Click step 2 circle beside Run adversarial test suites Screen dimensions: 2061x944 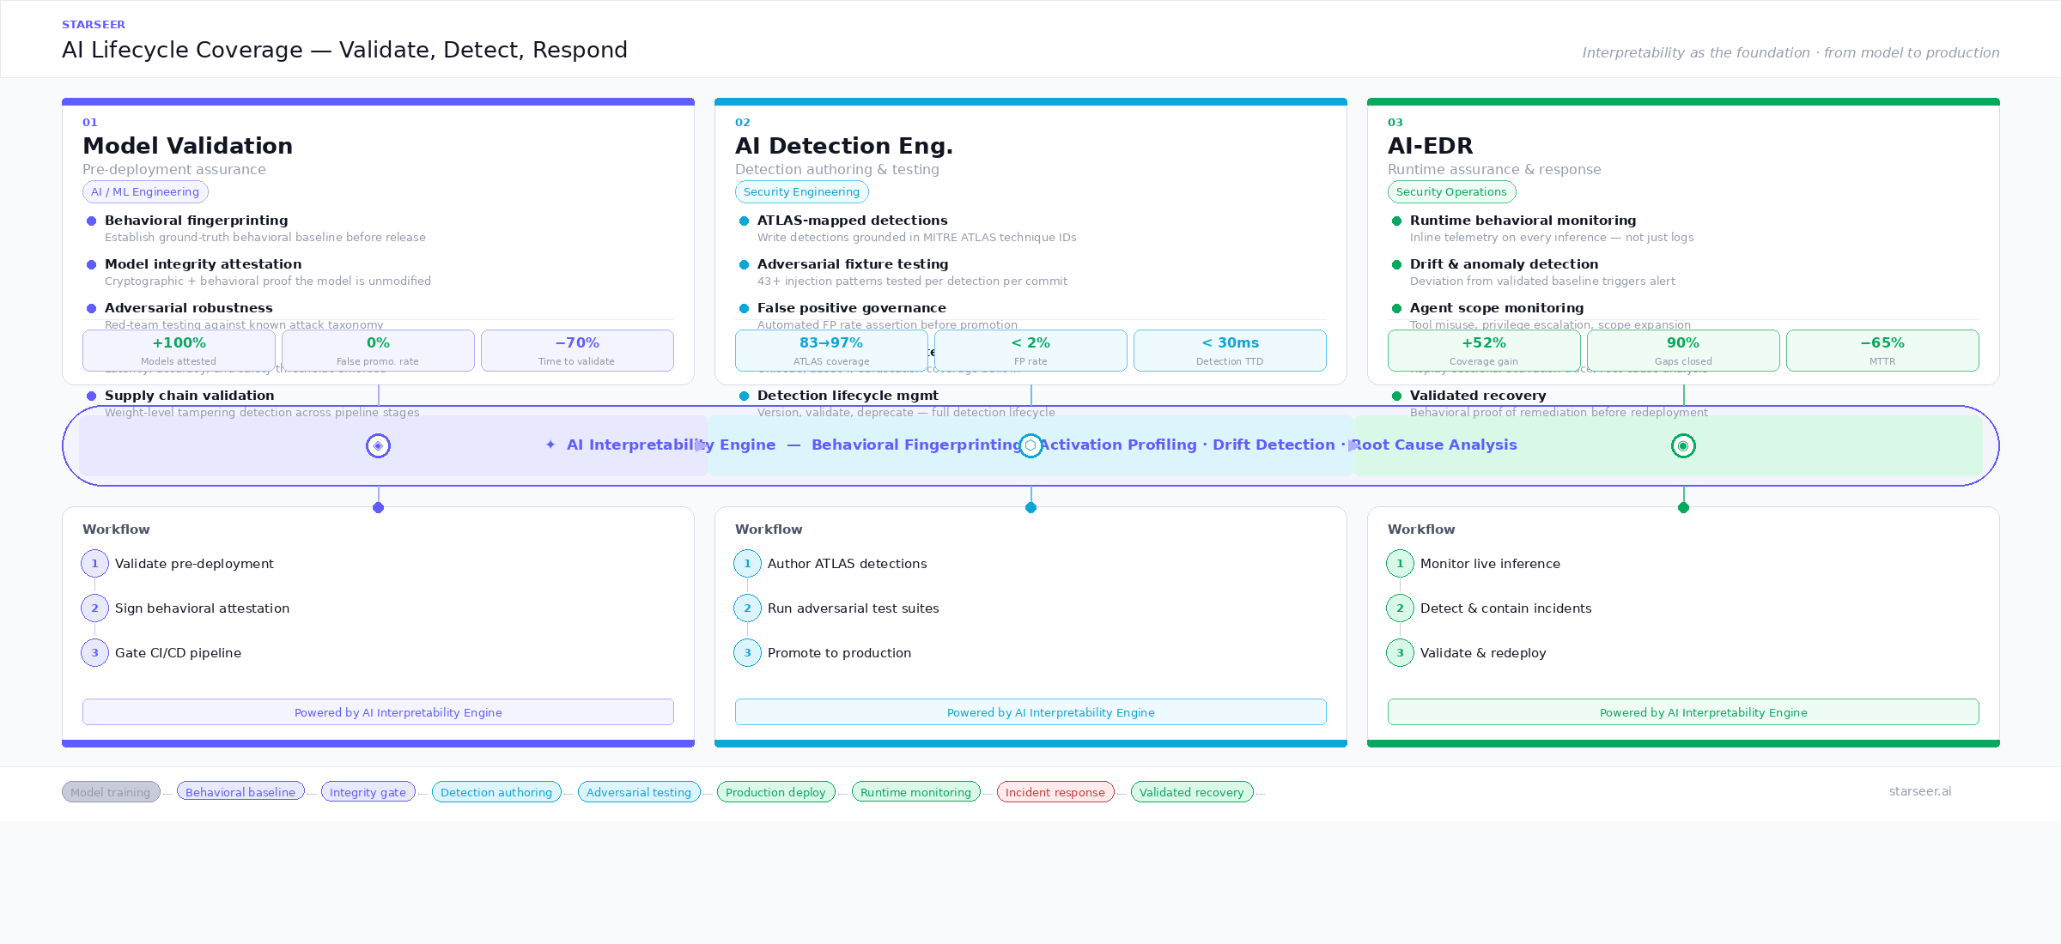pos(747,608)
